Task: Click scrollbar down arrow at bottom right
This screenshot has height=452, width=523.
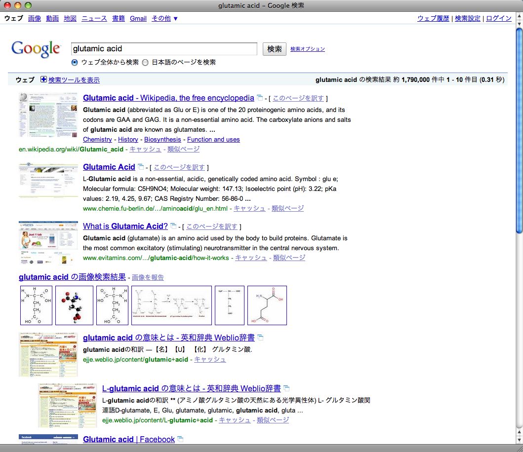Action: (520, 440)
